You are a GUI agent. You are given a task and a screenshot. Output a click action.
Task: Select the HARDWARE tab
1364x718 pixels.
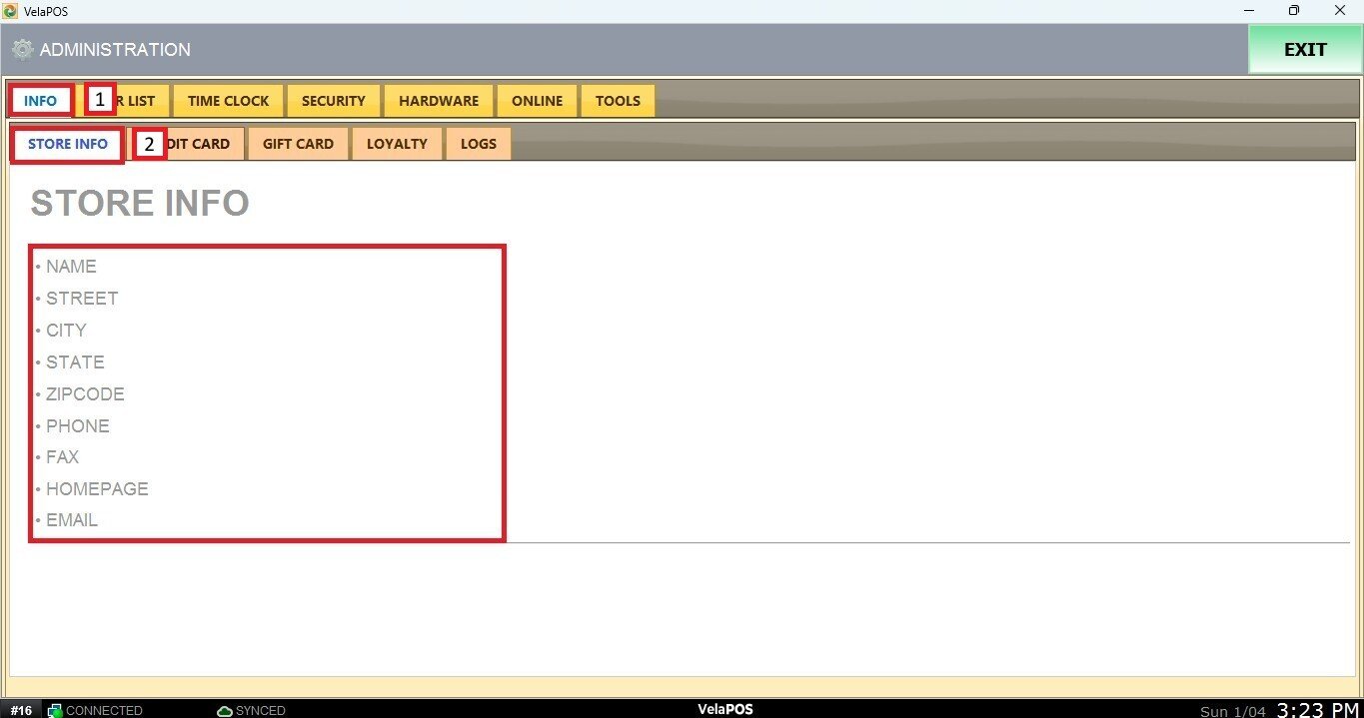pos(439,101)
